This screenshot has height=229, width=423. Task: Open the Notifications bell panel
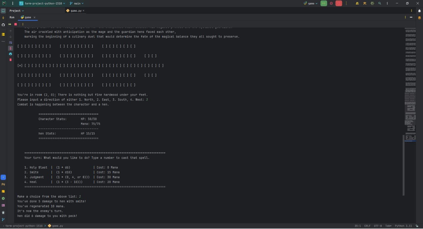pos(419,11)
